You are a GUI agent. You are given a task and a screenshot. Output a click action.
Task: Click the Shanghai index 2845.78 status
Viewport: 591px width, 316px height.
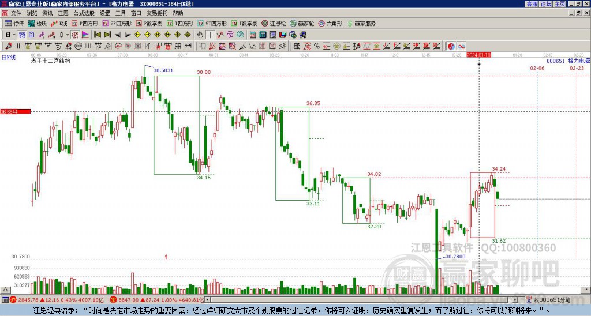[x=56, y=300]
